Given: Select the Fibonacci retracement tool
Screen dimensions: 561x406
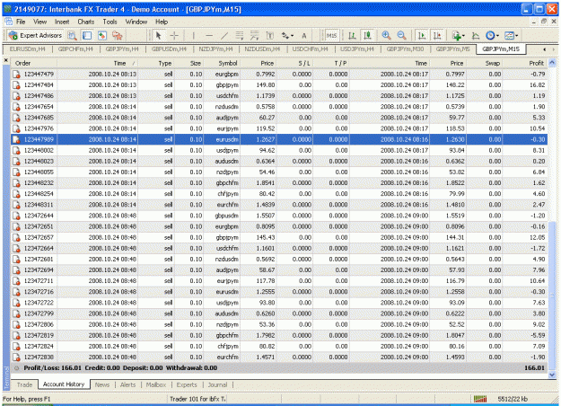Looking at the screenshot, I should point(254,35).
